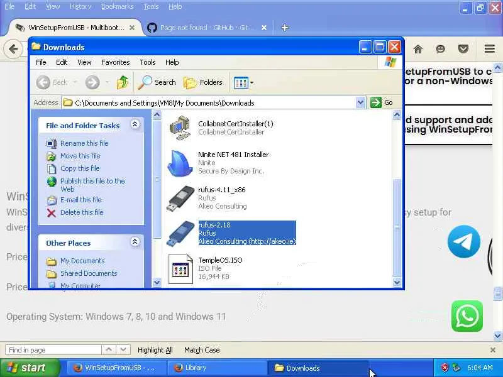Screen dimensions: 503x377
Task: Click the file list scroll up arrow
Action: pos(397,115)
